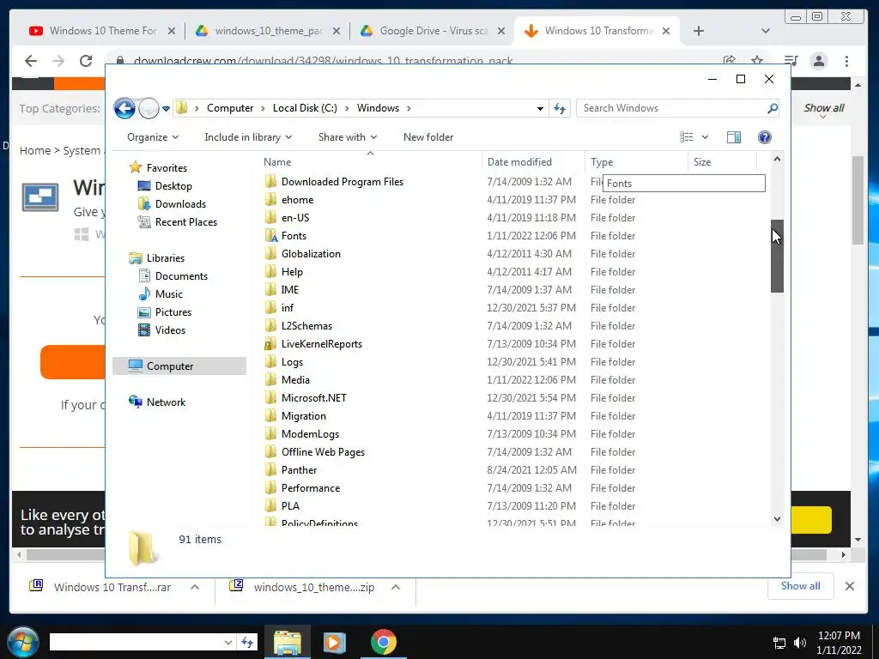The width and height of the screenshot is (879, 659).
Task: Click the Change your view icon
Action: (x=686, y=137)
